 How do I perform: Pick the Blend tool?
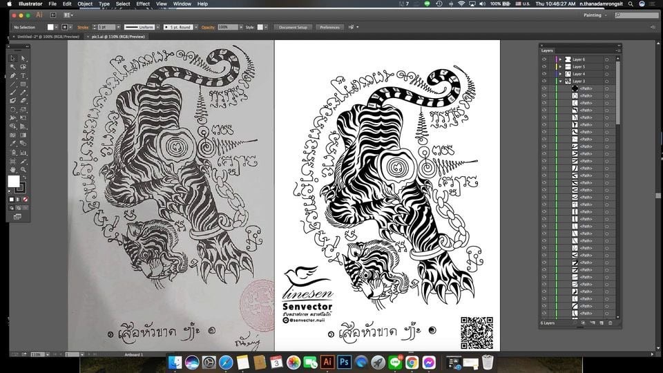23,144
